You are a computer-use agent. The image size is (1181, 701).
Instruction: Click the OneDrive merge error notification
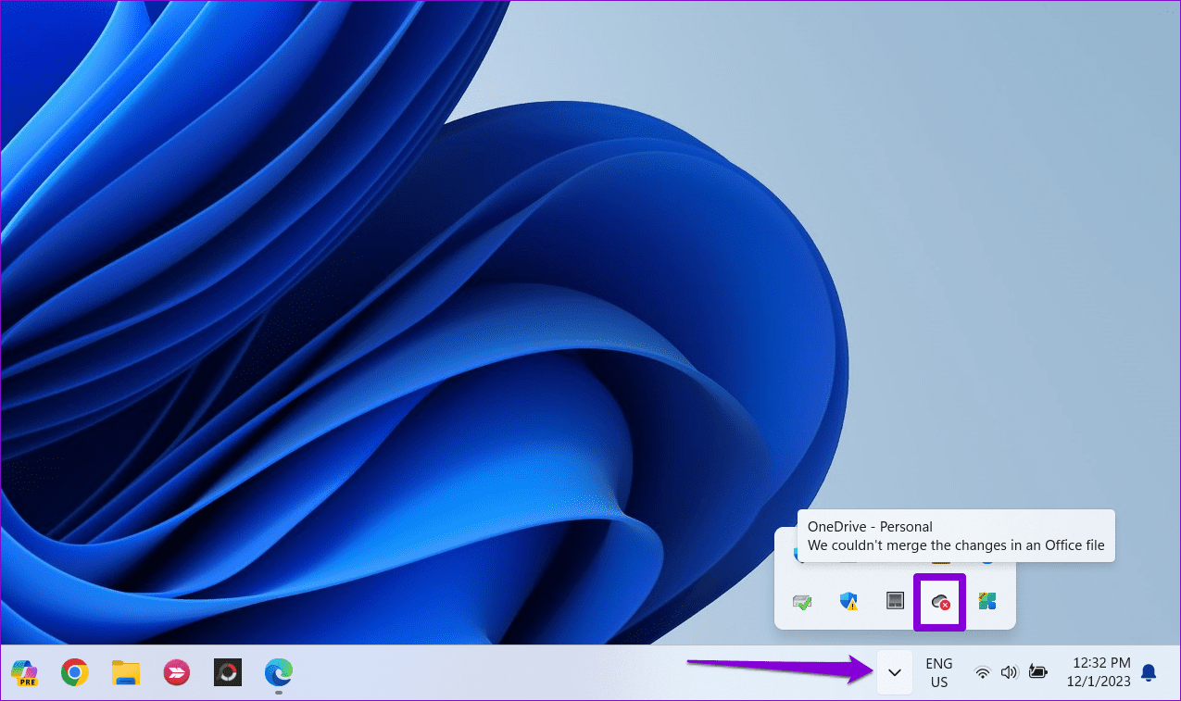[956, 535]
